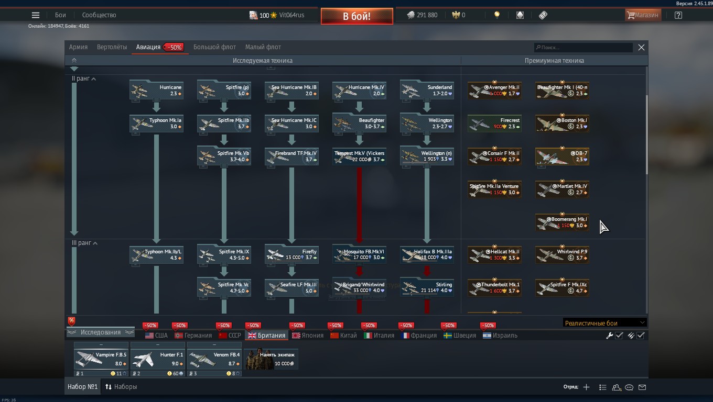713x402 pixels.
Task: Open the contacts friends icon
Action: tap(617, 387)
